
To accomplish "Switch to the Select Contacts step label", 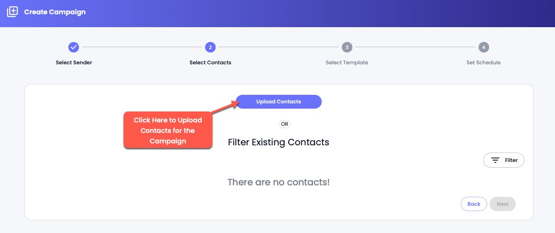I will pyautogui.click(x=210, y=62).
